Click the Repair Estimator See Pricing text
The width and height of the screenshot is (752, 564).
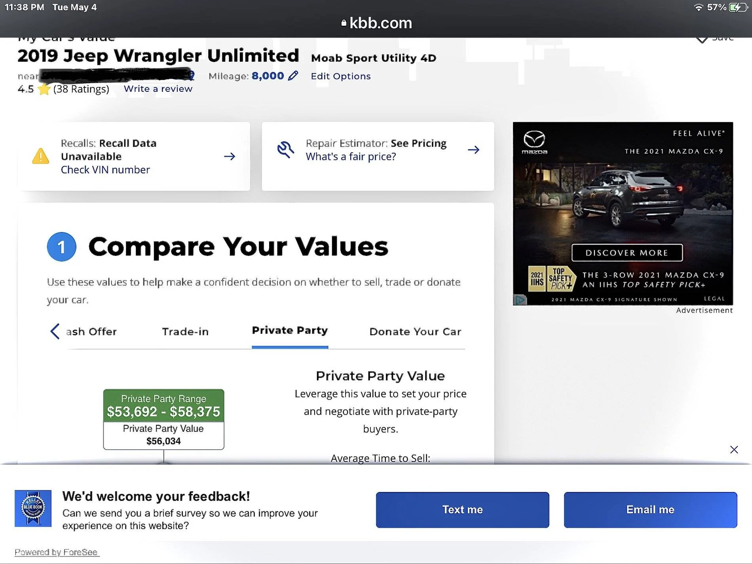(376, 143)
